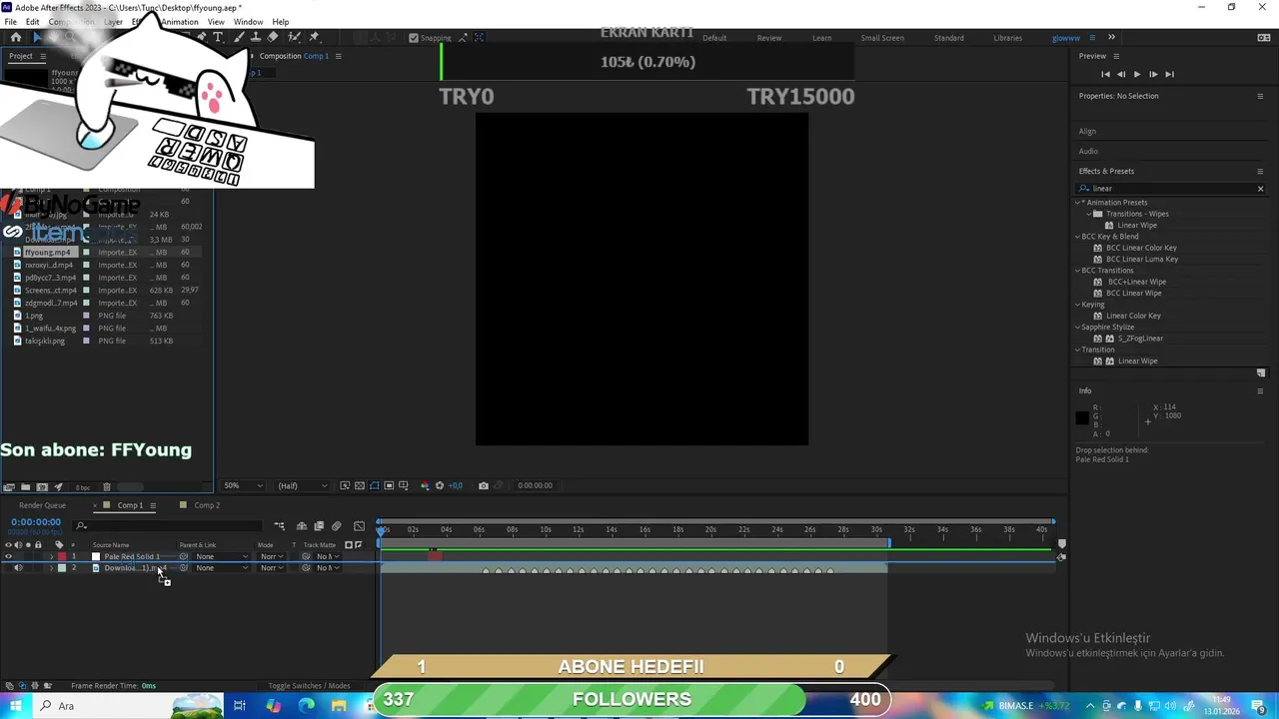Switch to the Render Queue tab
Viewport: 1279px width, 719px height.
(42, 505)
